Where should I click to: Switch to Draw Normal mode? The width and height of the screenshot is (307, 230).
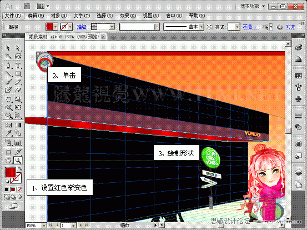[7, 197]
